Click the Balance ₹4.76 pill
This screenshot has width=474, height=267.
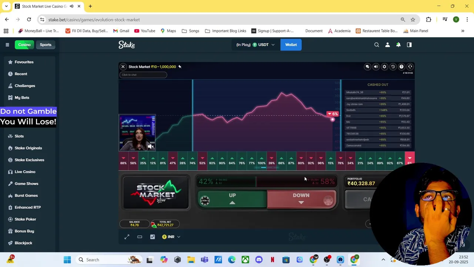tap(134, 224)
